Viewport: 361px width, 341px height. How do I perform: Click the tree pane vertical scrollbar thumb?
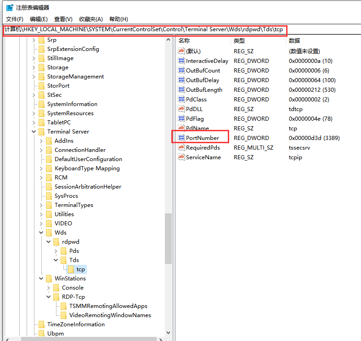pyautogui.click(x=168, y=239)
